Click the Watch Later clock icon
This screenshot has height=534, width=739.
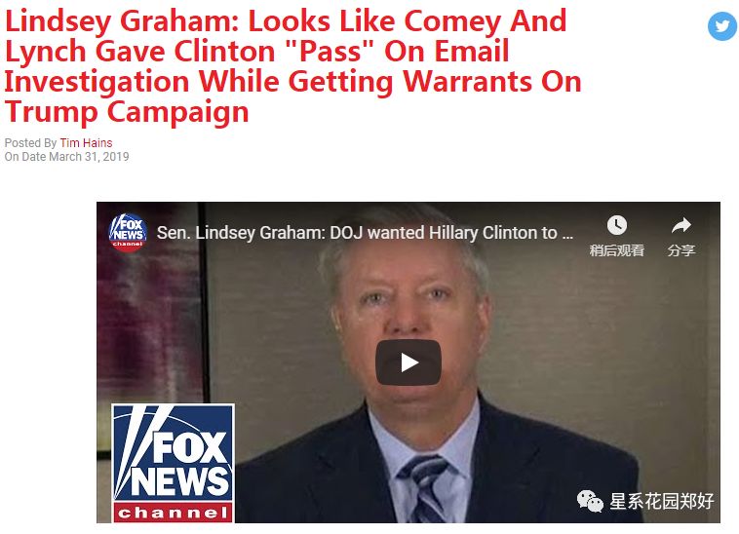point(616,225)
